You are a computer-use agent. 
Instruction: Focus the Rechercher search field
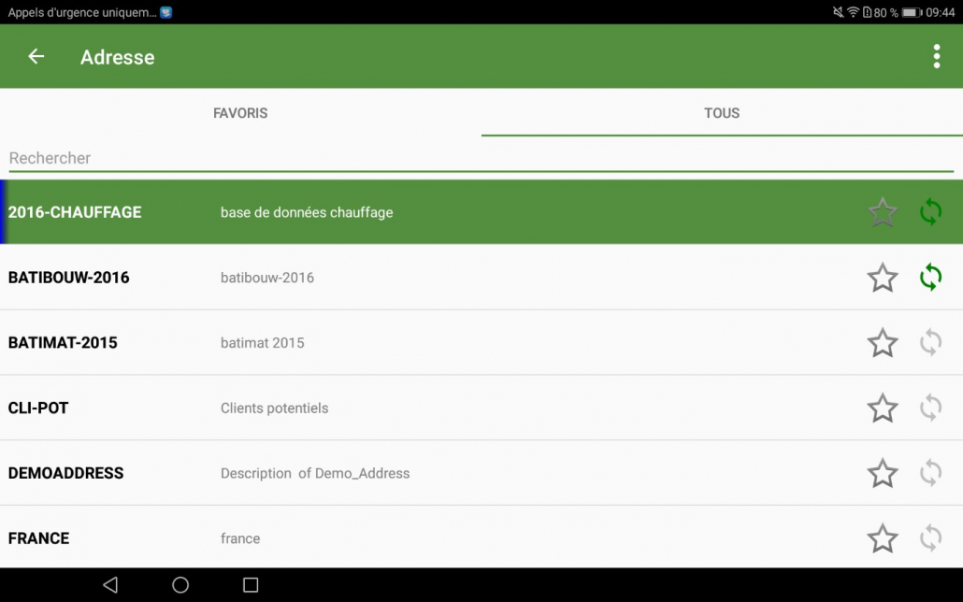point(481,158)
